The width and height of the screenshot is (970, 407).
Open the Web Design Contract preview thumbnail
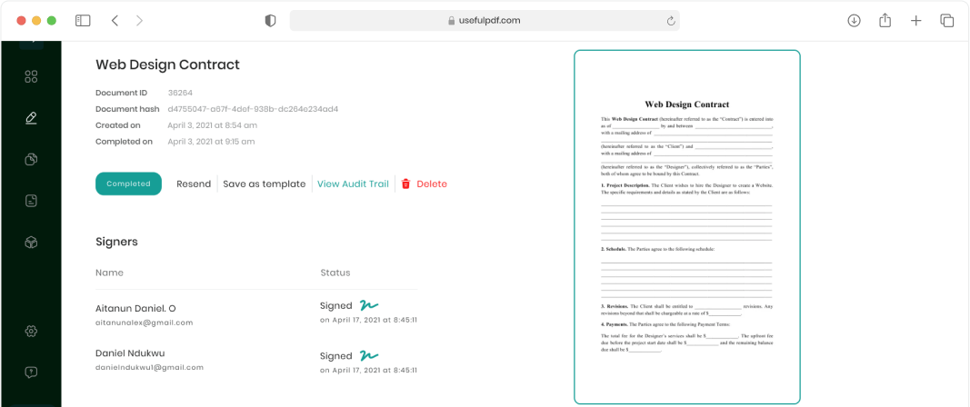(686, 227)
